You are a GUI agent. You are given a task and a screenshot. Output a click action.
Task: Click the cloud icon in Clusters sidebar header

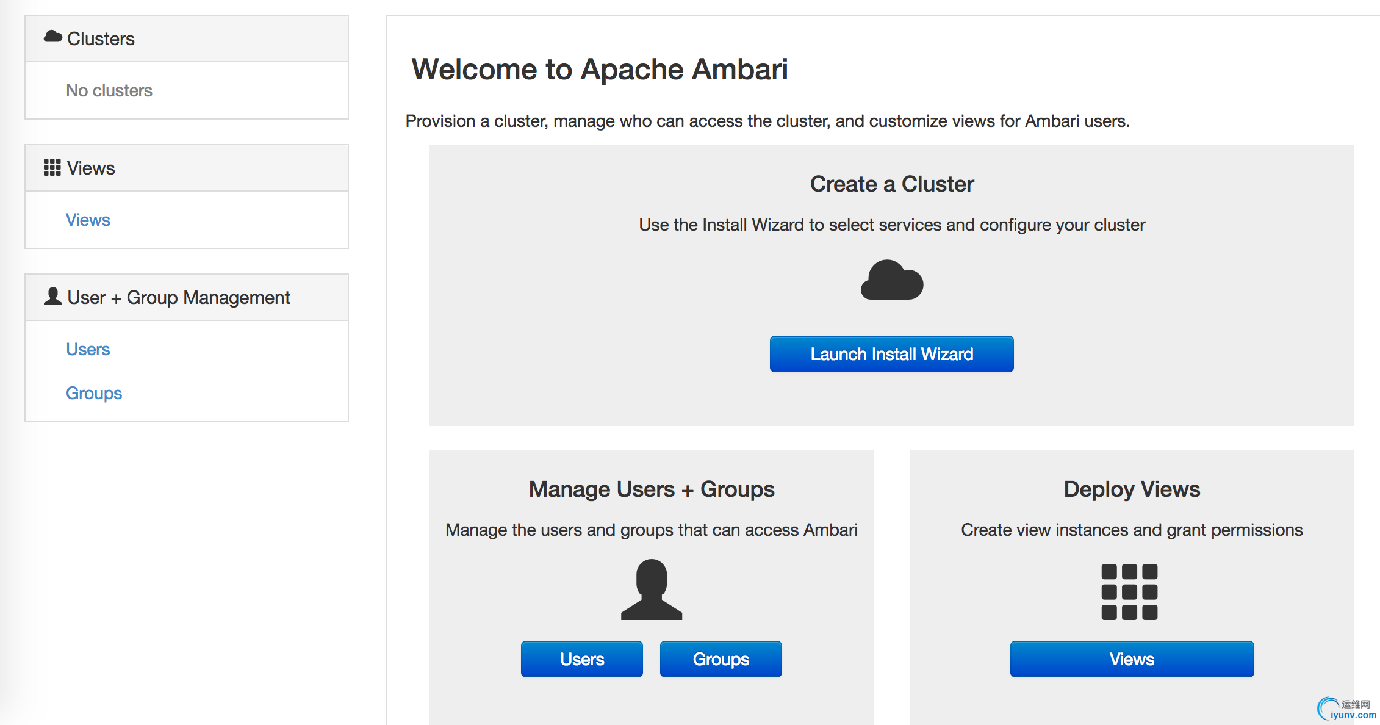click(x=53, y=37)
